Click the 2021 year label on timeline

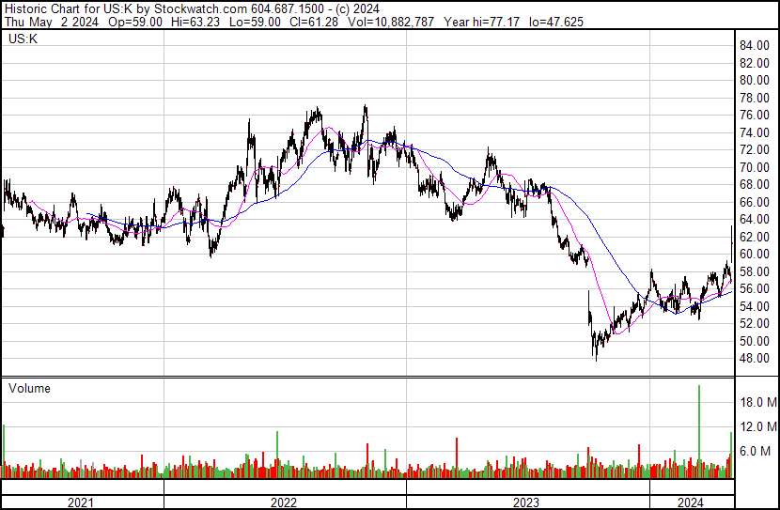coord(80,503)
